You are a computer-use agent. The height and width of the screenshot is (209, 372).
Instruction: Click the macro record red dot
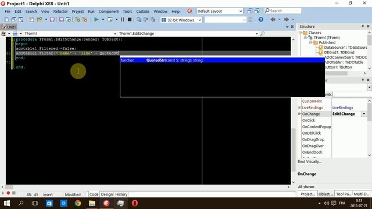(x=8, y=193)
